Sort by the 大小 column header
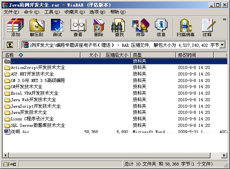The image size is (230, 169). pyautogui.click(x=90, y=55)
